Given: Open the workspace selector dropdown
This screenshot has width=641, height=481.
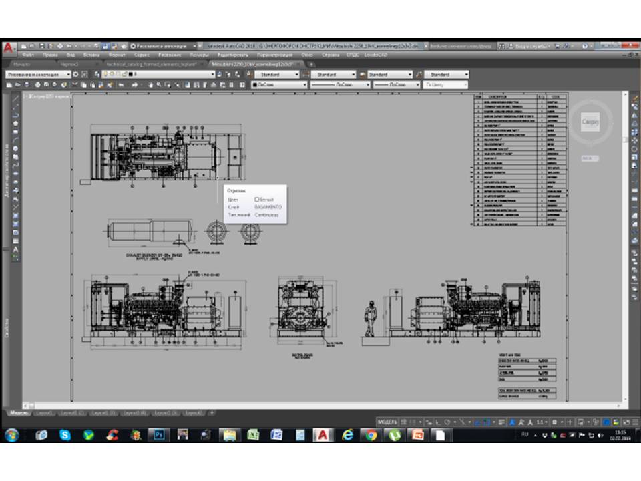Looking at the screenshot, I should (68, 75).
